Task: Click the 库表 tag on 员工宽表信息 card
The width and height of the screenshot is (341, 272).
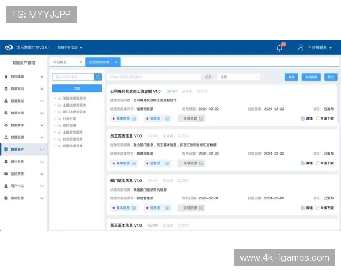Action: click(x=168, y=136)
